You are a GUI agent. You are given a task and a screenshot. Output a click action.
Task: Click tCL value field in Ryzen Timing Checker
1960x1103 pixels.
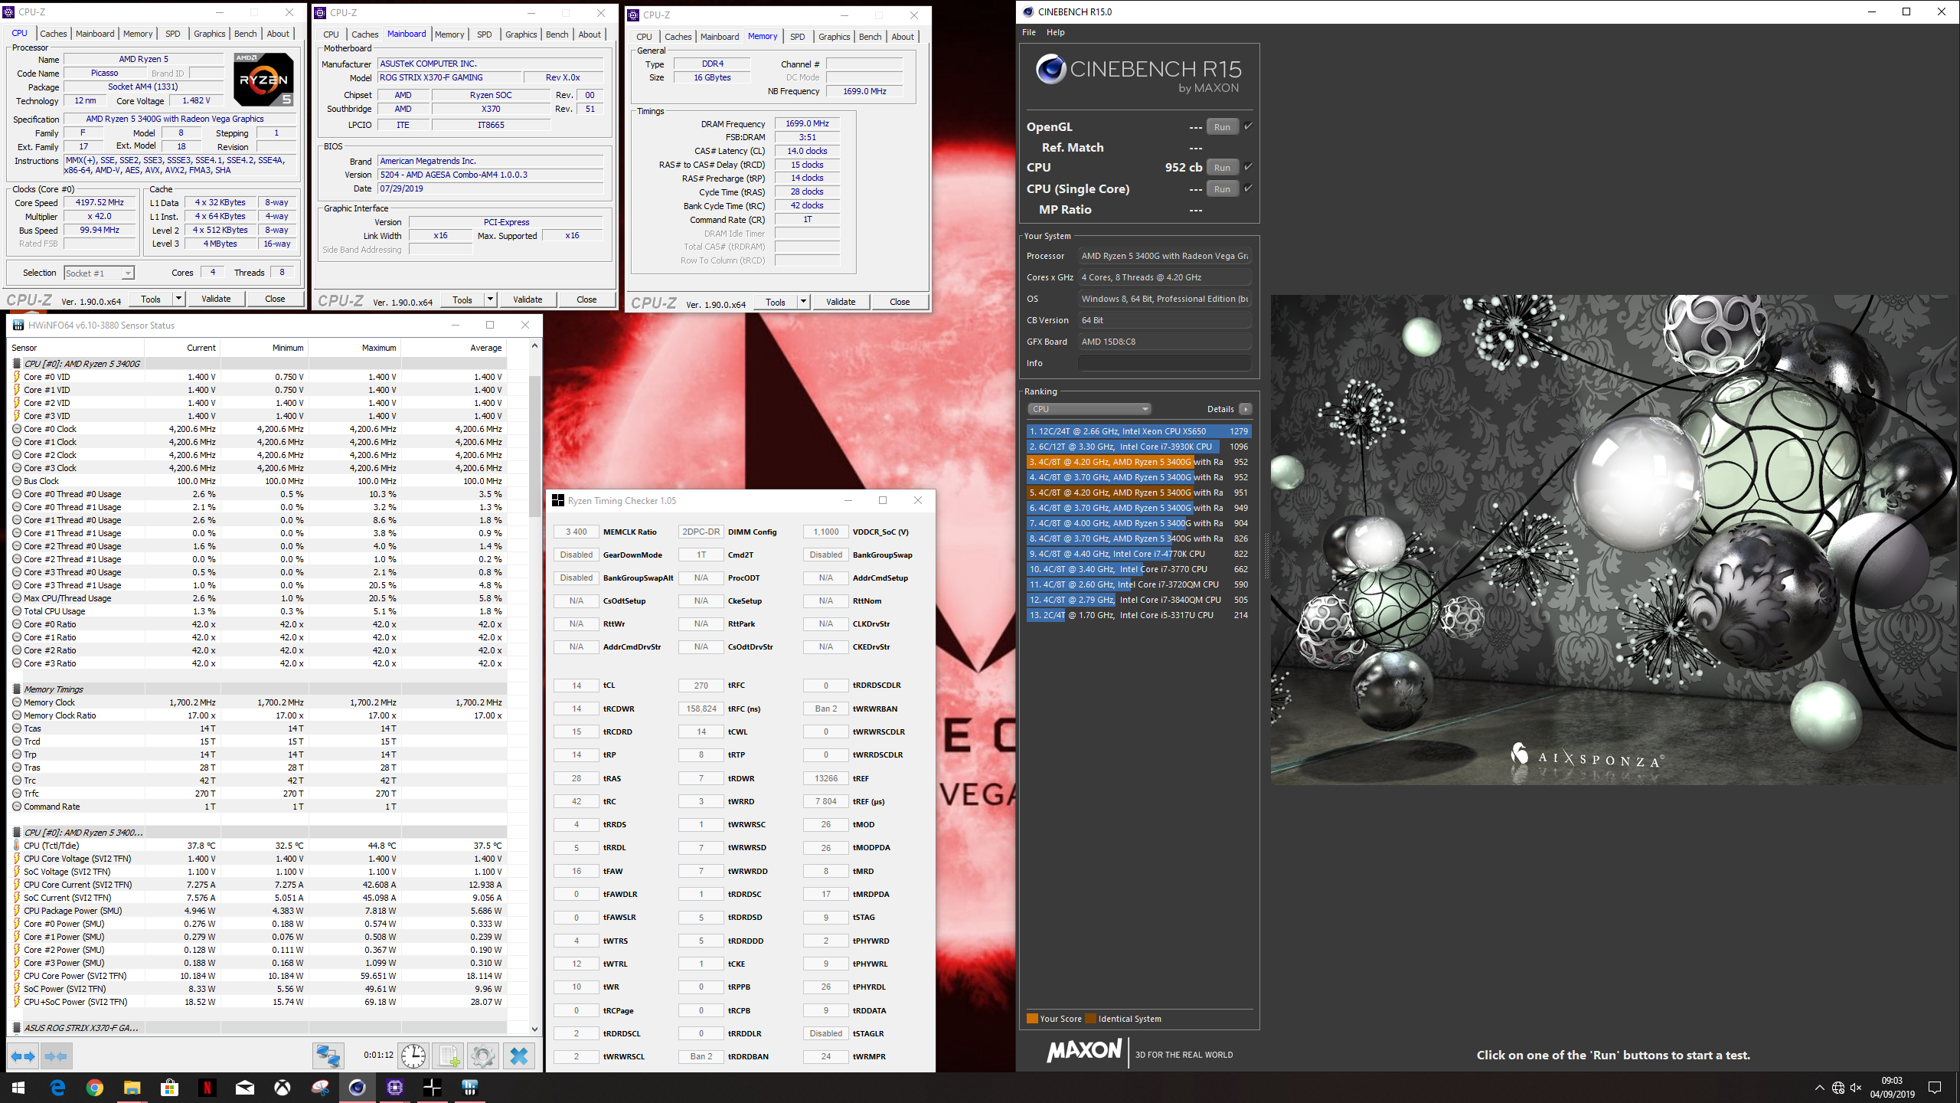pyautogui.click(x=577, y=686)
